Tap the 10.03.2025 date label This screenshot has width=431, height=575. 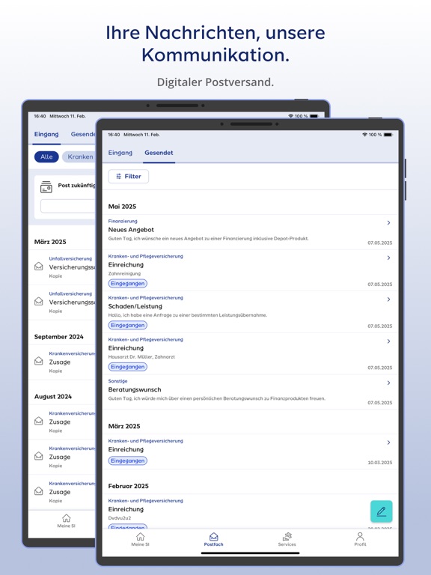click(x=379, y=463)
